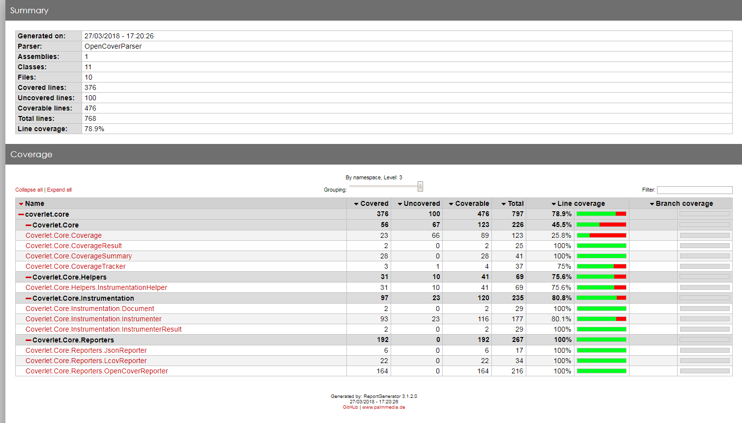Click the 'By namespace, Level: 3' label

click(x=374, y=177)
